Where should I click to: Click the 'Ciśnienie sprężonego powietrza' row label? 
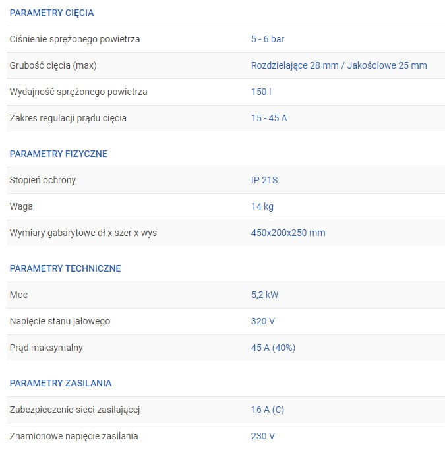[x=74, y=39]
